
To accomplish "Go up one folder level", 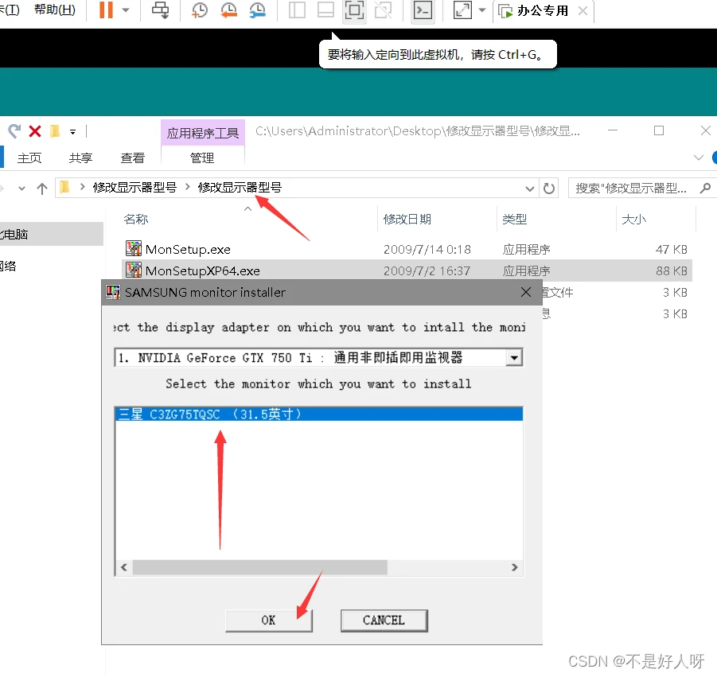I will click(x=42, y=188).
